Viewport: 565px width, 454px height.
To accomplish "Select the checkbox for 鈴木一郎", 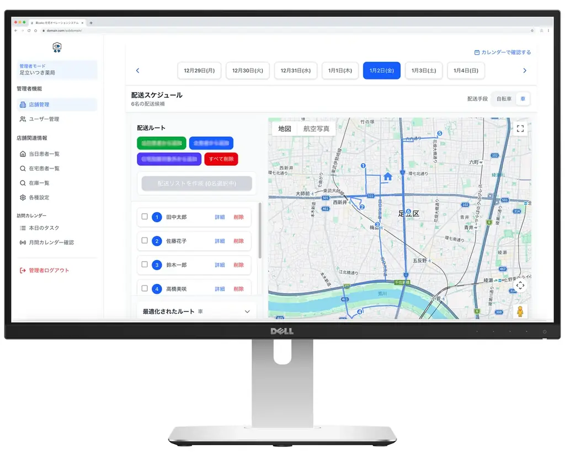I will click(x=145, y=265).
